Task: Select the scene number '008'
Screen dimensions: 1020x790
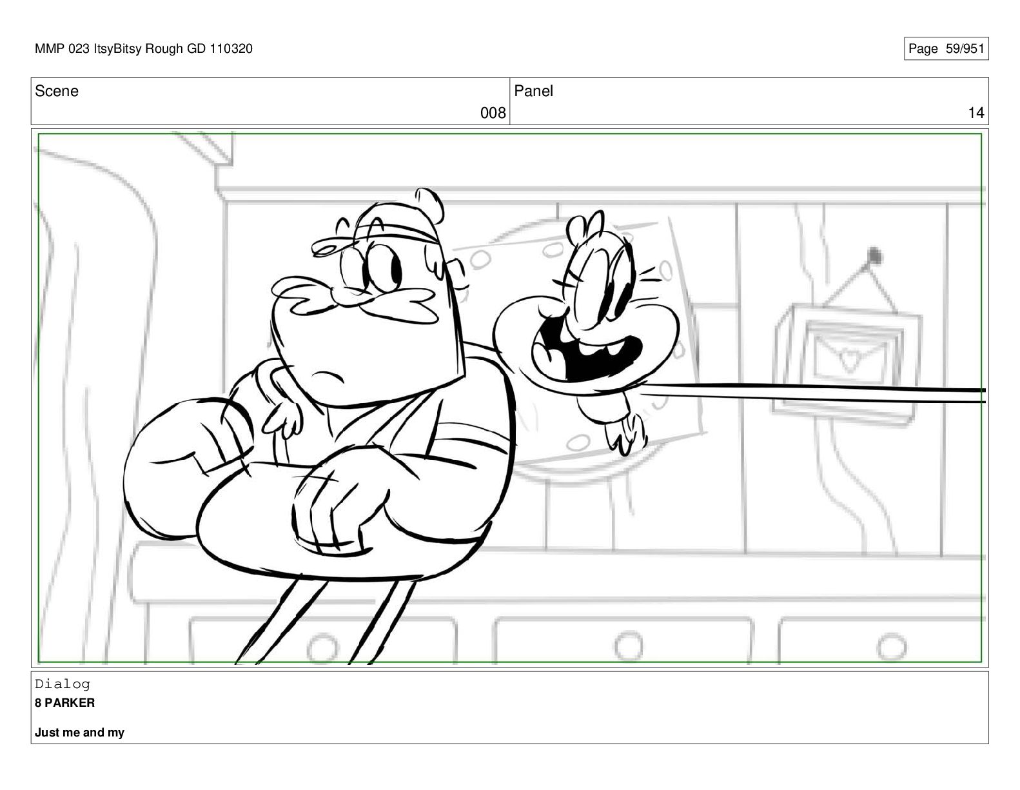Action: [x=493, y=114]
